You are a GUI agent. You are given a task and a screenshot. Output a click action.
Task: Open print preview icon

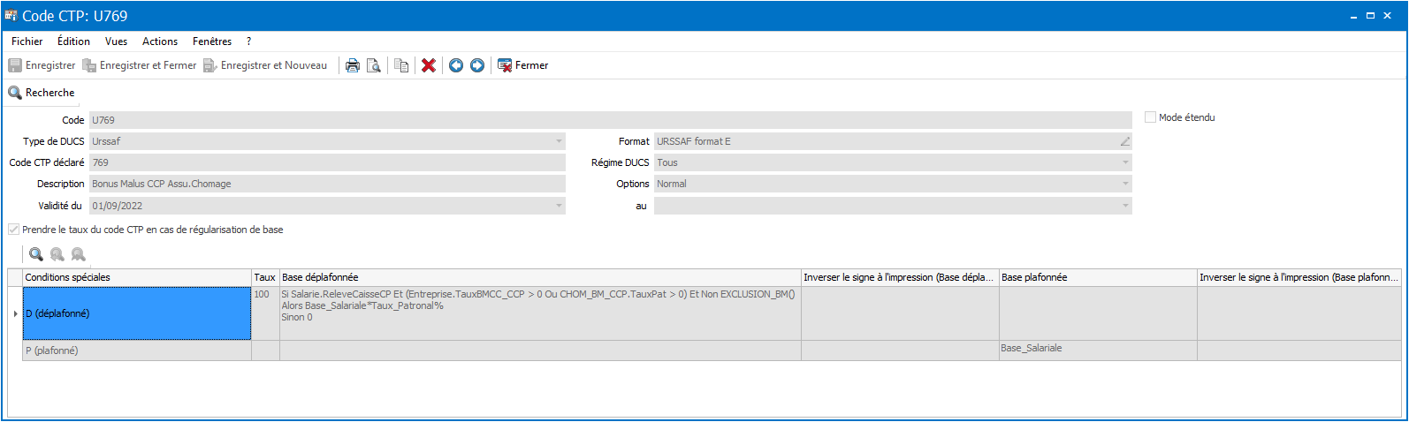click(374, 65)
